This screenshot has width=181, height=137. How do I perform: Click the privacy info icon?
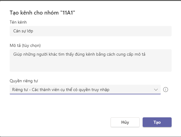(x=166, y=90)
